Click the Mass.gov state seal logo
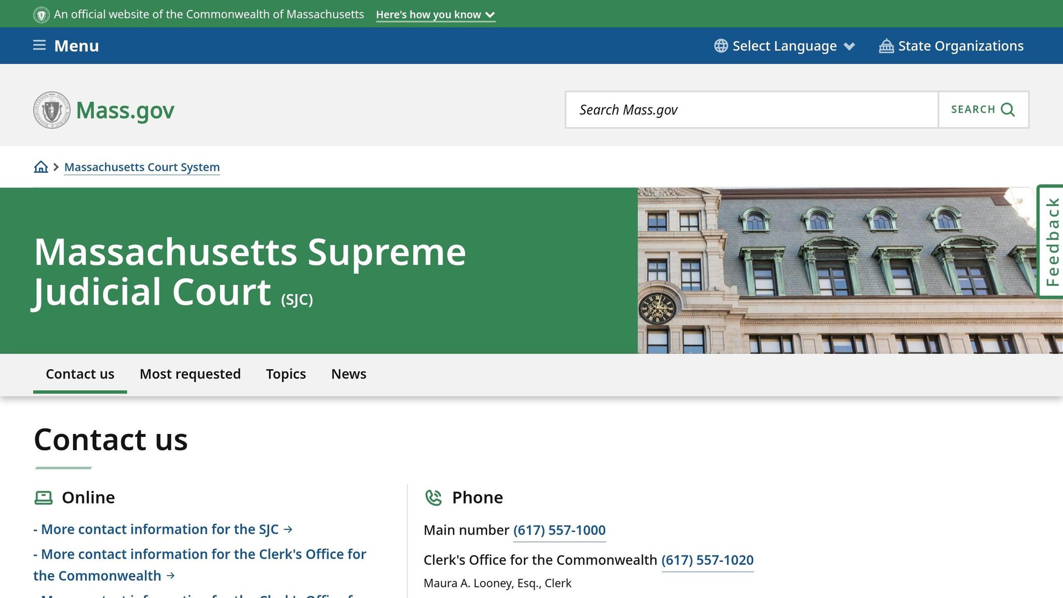The height and width of the screenshot is (598, 1063). (51, 110)
